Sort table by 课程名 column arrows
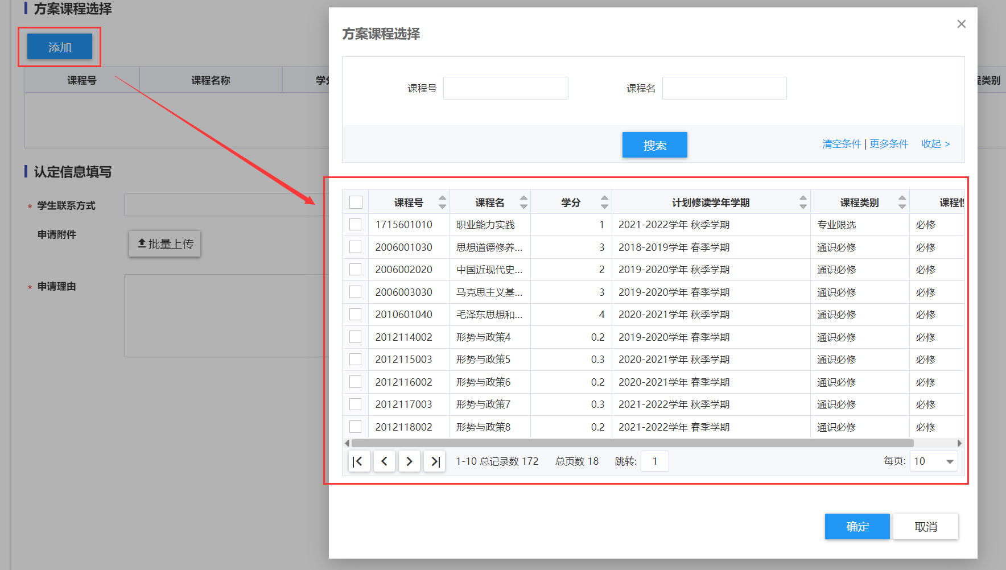1006x570 pixels. [x=523, y=203]
